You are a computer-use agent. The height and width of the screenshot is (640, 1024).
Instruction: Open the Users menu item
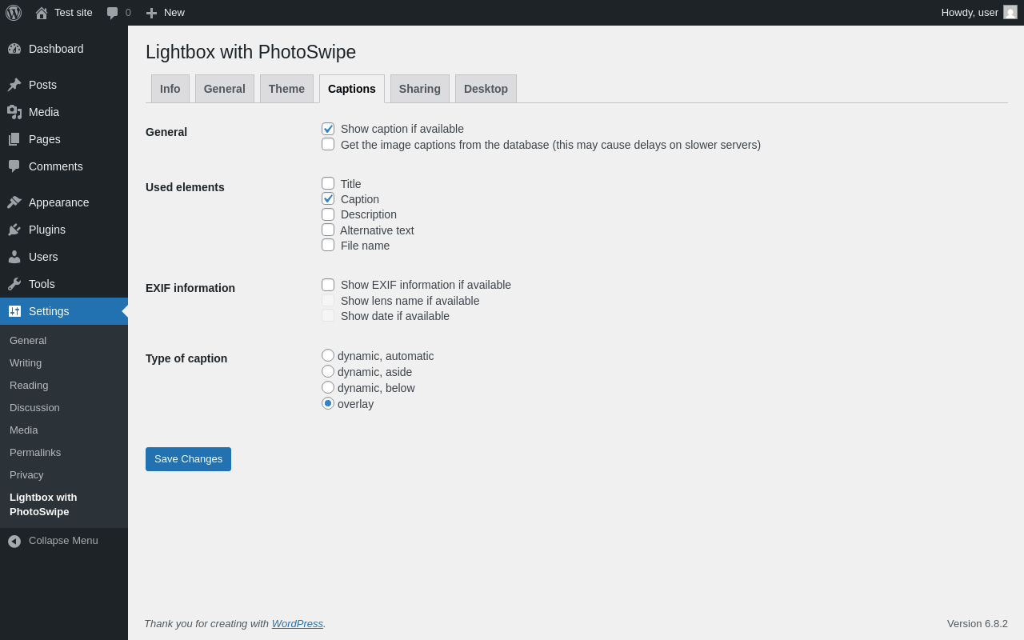(64, 257)
